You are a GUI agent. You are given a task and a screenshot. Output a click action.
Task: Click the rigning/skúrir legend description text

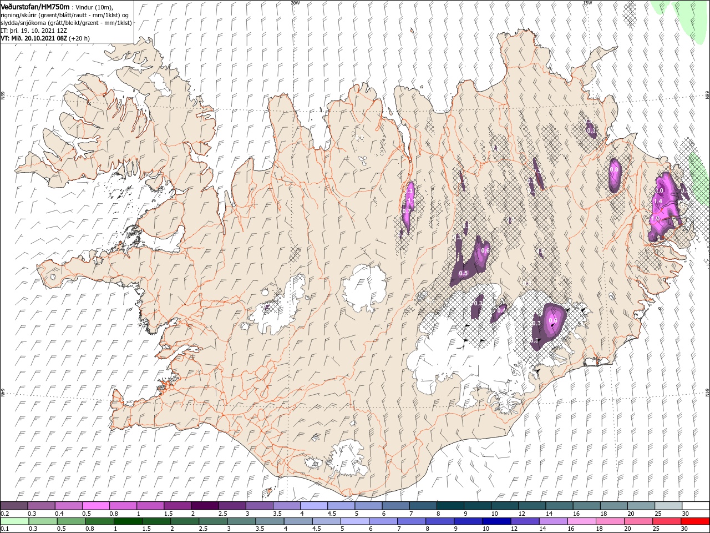click(64, 15)
